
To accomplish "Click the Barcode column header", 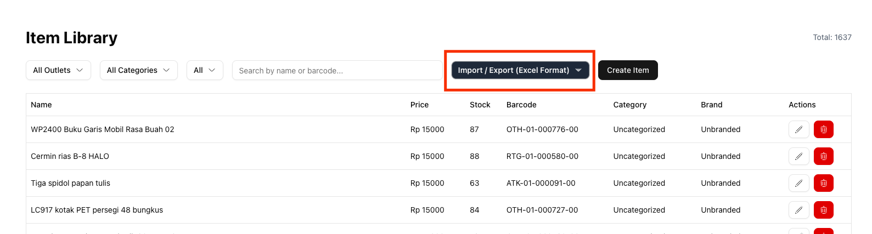I will [x=521, y=105].
